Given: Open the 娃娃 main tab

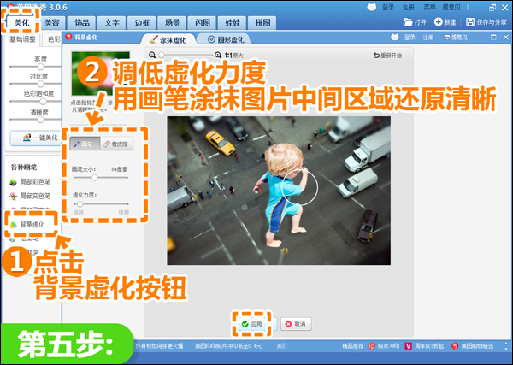Looking at the screenshot, I should 233,23.
